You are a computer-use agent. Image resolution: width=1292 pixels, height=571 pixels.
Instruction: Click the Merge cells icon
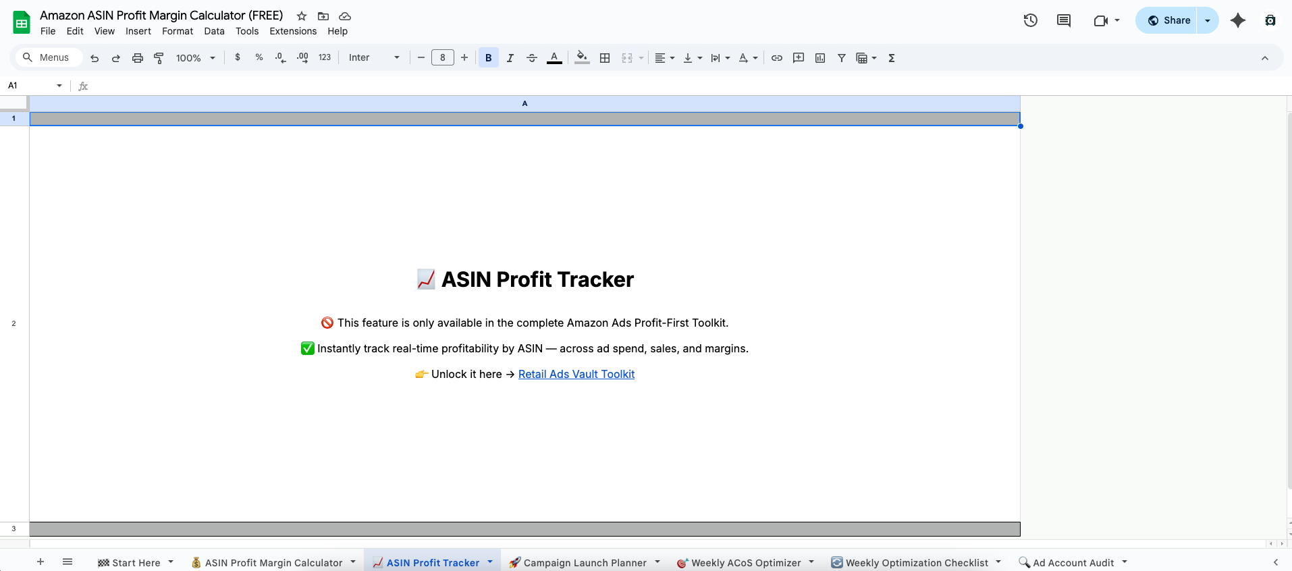point(627,58)
